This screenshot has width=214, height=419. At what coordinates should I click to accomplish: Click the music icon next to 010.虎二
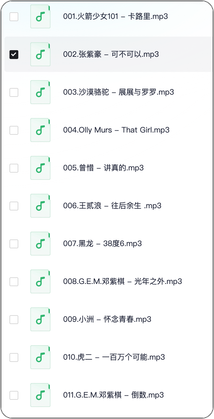(x=40, y=357)
